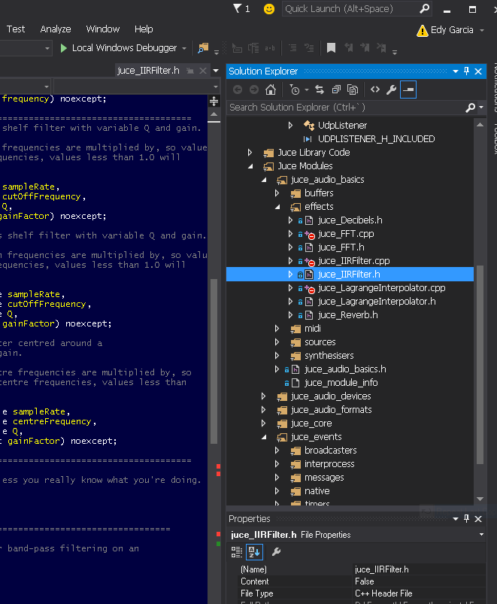Decrease line indent icon
The width and height of the screenshot is (497, 604).
tap(293, 48)
